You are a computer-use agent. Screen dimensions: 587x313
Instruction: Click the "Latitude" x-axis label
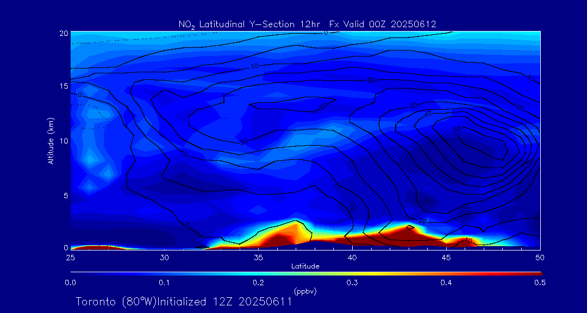[x=305, y=266]
